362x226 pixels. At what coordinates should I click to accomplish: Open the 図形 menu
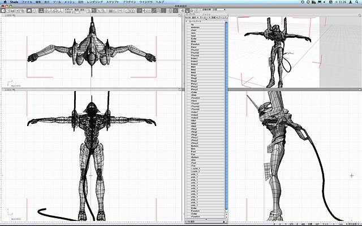pos(80,2)
